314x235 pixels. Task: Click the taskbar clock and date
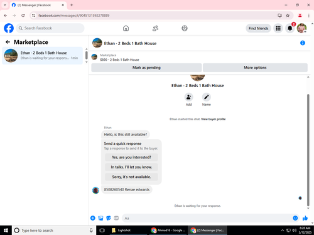305,230
